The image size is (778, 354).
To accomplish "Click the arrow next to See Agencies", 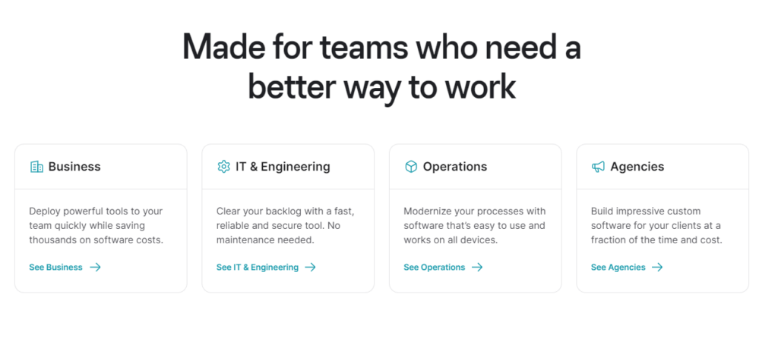I will click(657, 268).
